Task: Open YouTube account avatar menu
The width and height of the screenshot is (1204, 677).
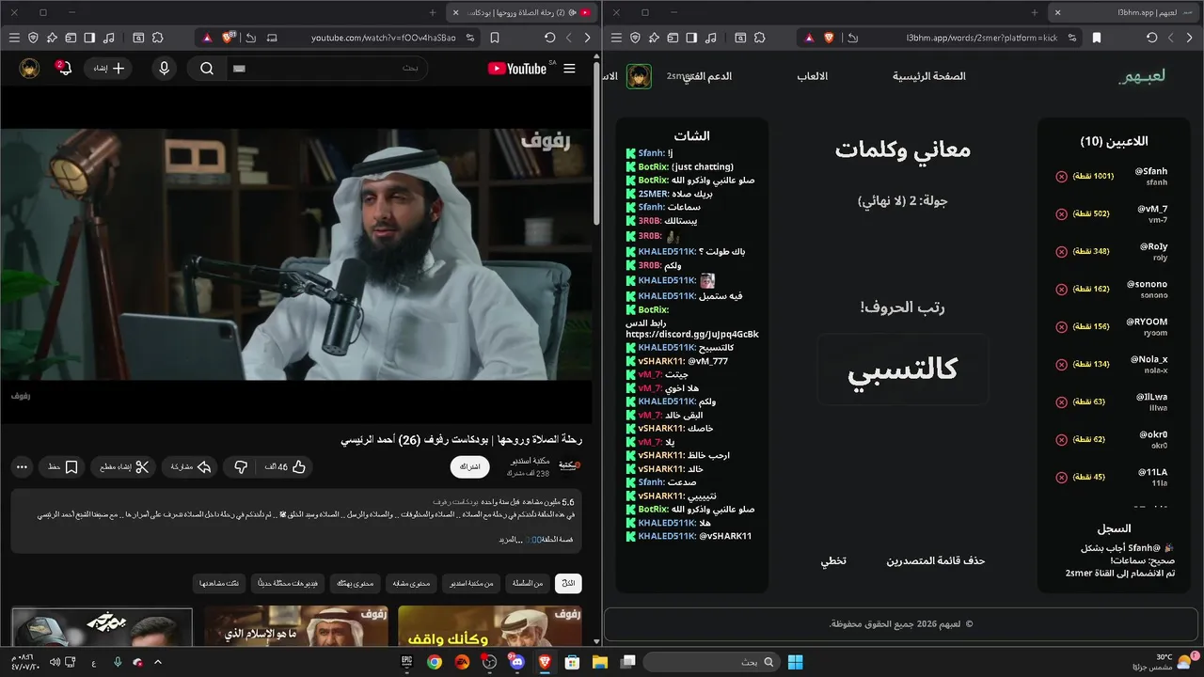Action: pos(29,69)
